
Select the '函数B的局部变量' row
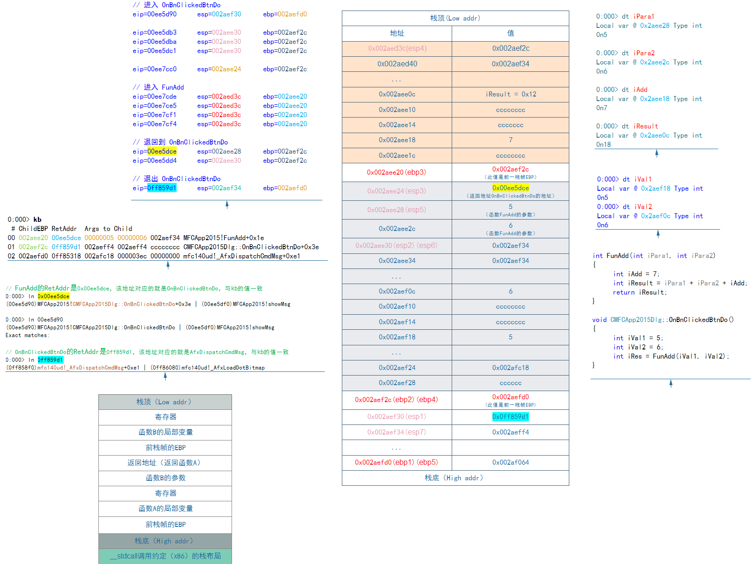coord(165,432)
